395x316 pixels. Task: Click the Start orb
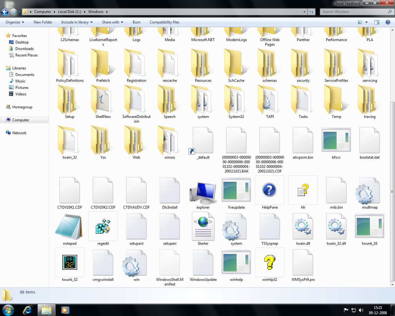(x=8, y=310)
